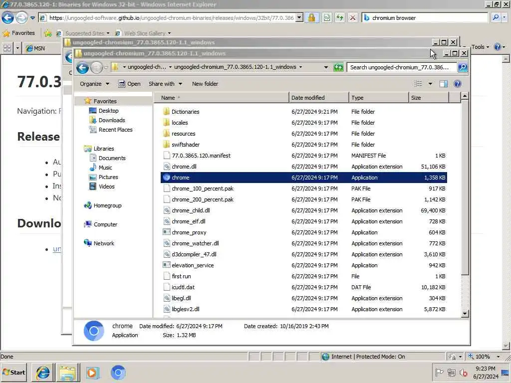
Task: Click the Action Center flag tray icon
Action: pos(439,372)
